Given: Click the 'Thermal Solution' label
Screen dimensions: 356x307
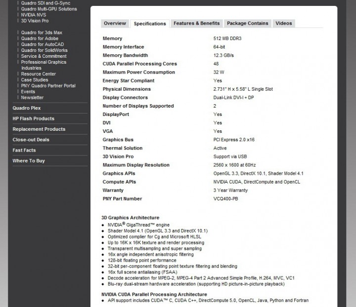Looking at the screenshot, I should coord(123,148).
